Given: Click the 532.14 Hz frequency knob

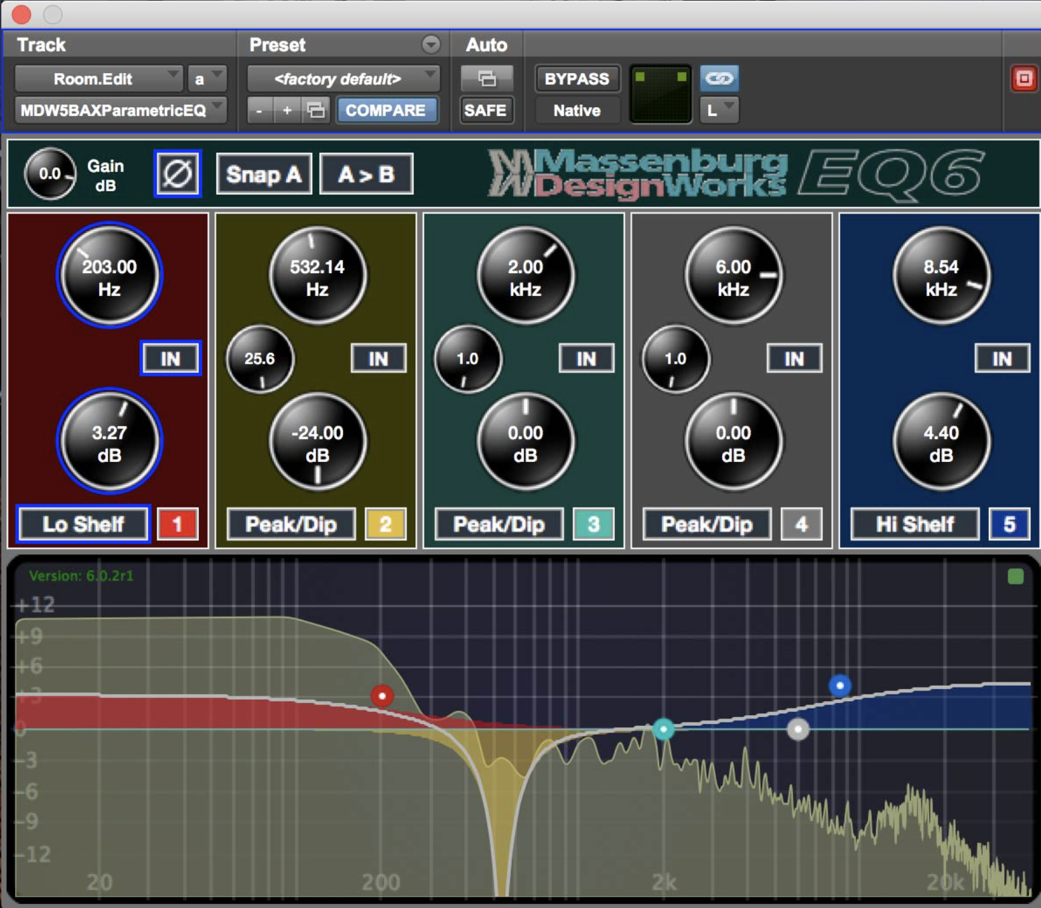Looking at the screenshot, I should [x=317, y=276].
